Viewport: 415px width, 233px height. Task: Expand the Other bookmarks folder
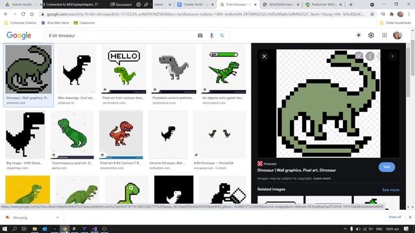point(396,23)
